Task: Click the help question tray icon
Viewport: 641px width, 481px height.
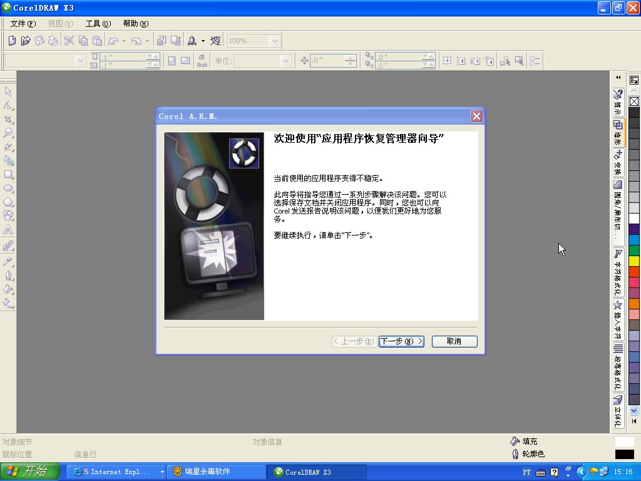Action: [555, 472]
